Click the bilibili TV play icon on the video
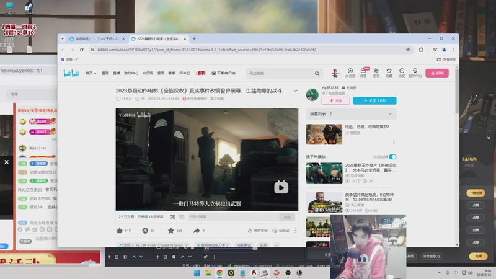The width and height of the screenshot is (496, 279). tap(281, 187)
